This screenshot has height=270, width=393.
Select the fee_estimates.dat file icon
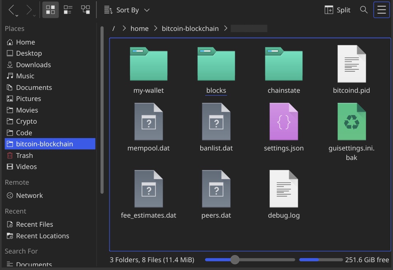[x=149, y=189]
